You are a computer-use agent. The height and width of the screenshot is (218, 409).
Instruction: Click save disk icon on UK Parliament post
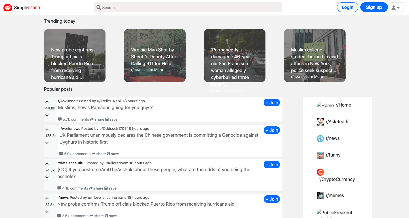click(108, 154)
